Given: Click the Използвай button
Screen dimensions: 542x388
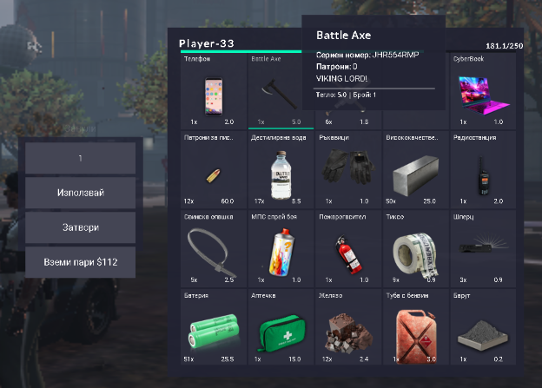Looking at the screenshot, I should [x=80, y=193].
